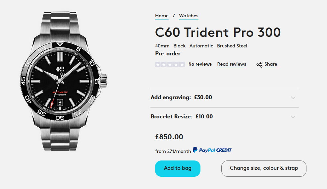Go to Home breadcrumb
Viewport: 327px width, 189px height.
pyautogui.click(x=162, y=16)
